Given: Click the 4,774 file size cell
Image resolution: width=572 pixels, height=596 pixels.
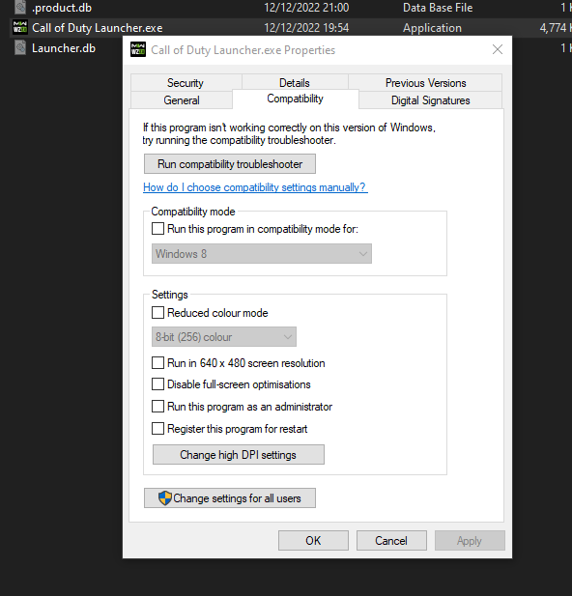Looking at the screenshot, I should tap(556, 28).
